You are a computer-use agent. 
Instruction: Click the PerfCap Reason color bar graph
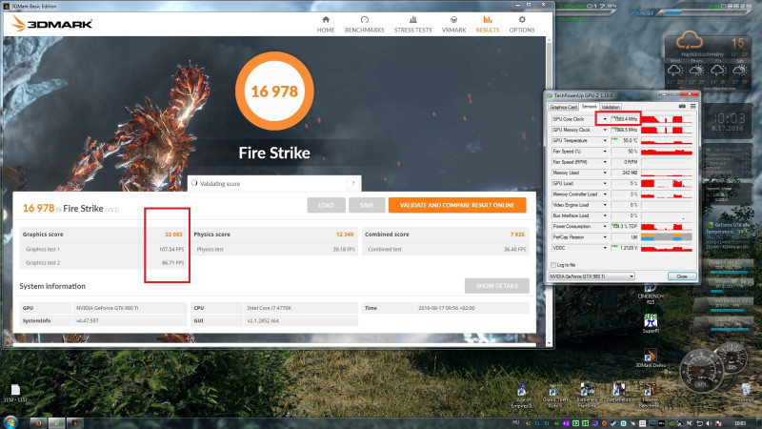coord(666,236)
